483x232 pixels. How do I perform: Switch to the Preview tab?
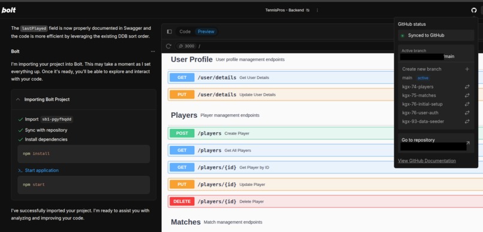pos(206,31)
